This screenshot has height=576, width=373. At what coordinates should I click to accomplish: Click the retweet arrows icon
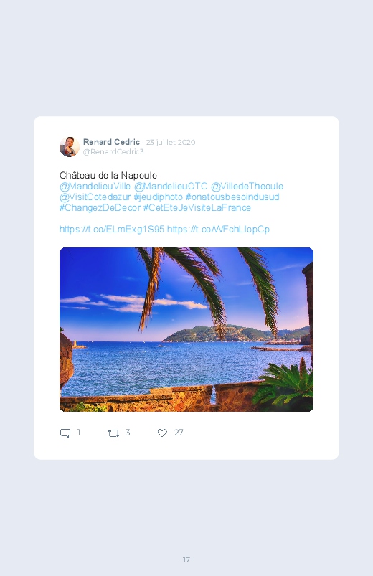pos(113,433)
